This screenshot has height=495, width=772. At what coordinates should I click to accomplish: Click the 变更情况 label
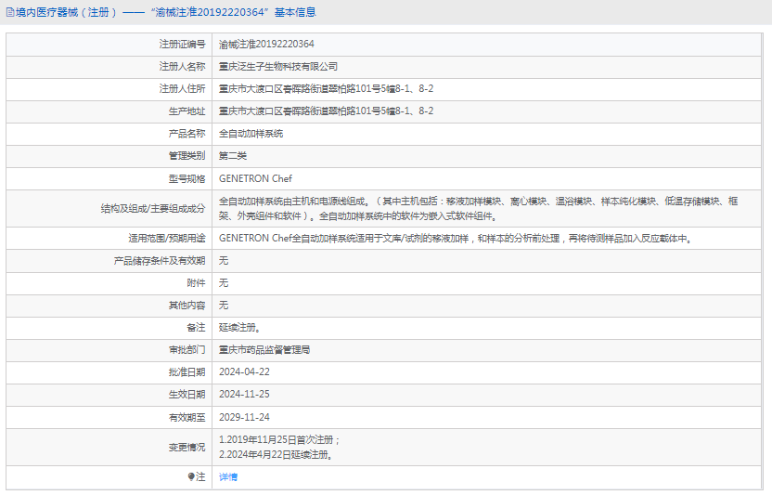pos(187,448)
